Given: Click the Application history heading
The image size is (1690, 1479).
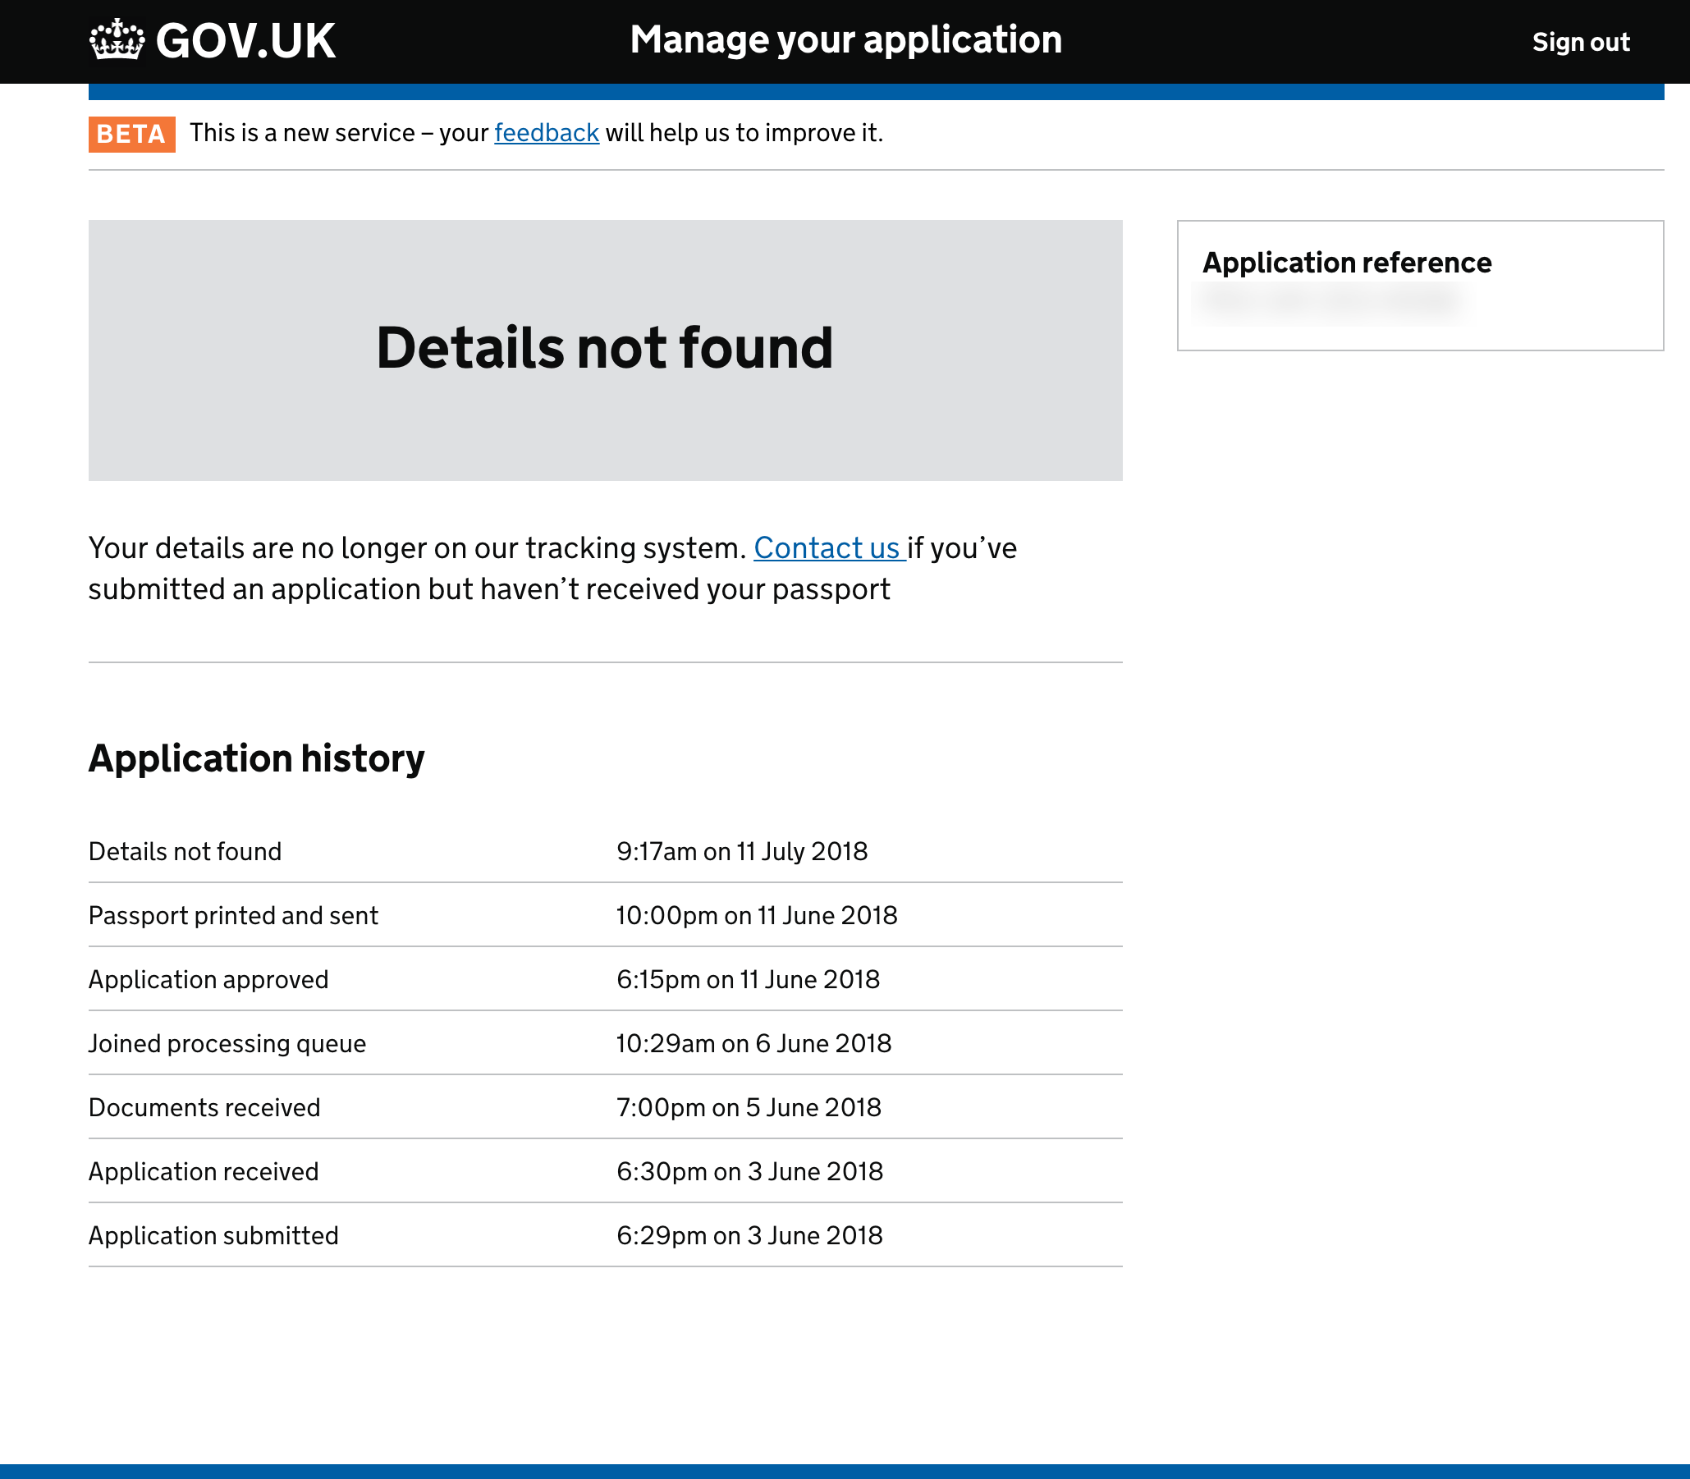Looking at the screenshot, I should coord(256,758).
